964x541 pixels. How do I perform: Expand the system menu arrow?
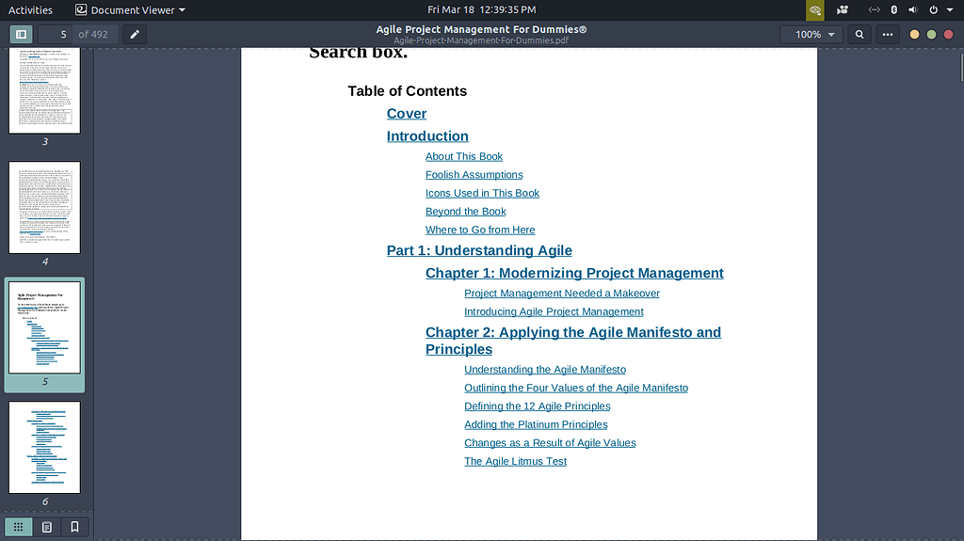coord(950,9)
